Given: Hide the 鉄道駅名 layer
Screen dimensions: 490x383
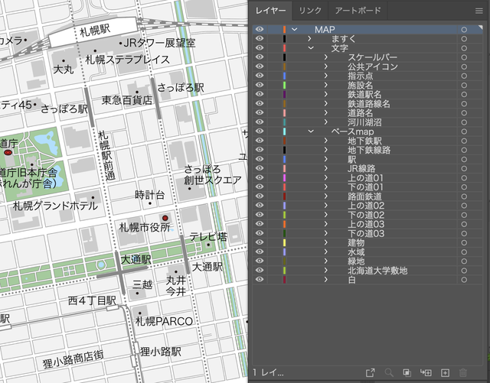Looking at the screenshot, I should pyautogui.click(x=259, y=94).
